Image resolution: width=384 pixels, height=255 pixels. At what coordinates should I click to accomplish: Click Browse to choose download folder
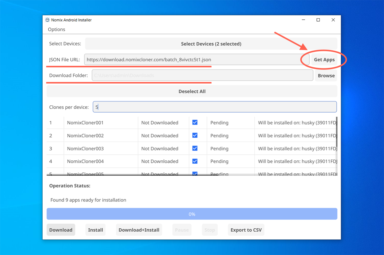[326, 75]
